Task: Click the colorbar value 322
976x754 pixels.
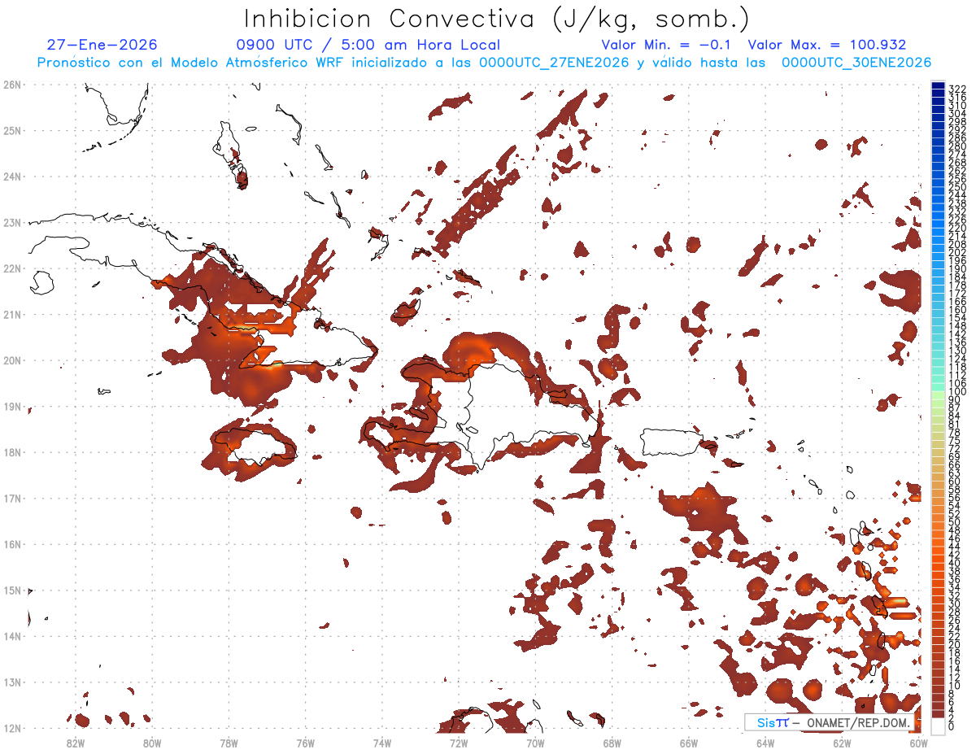Action: 956,89
